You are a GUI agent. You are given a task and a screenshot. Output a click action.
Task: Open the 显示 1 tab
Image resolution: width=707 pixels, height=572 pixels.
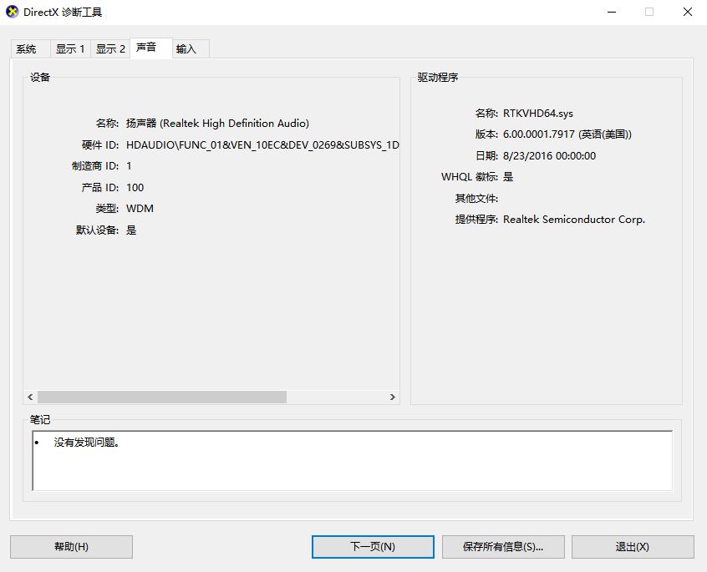[x=70, y=48]
